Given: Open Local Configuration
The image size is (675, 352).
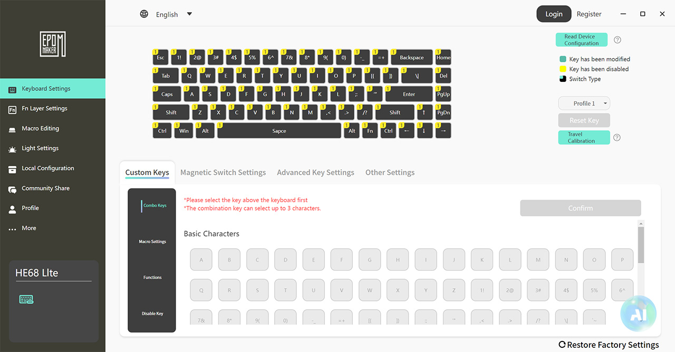Looking at the screenshot, I should 46,168.
